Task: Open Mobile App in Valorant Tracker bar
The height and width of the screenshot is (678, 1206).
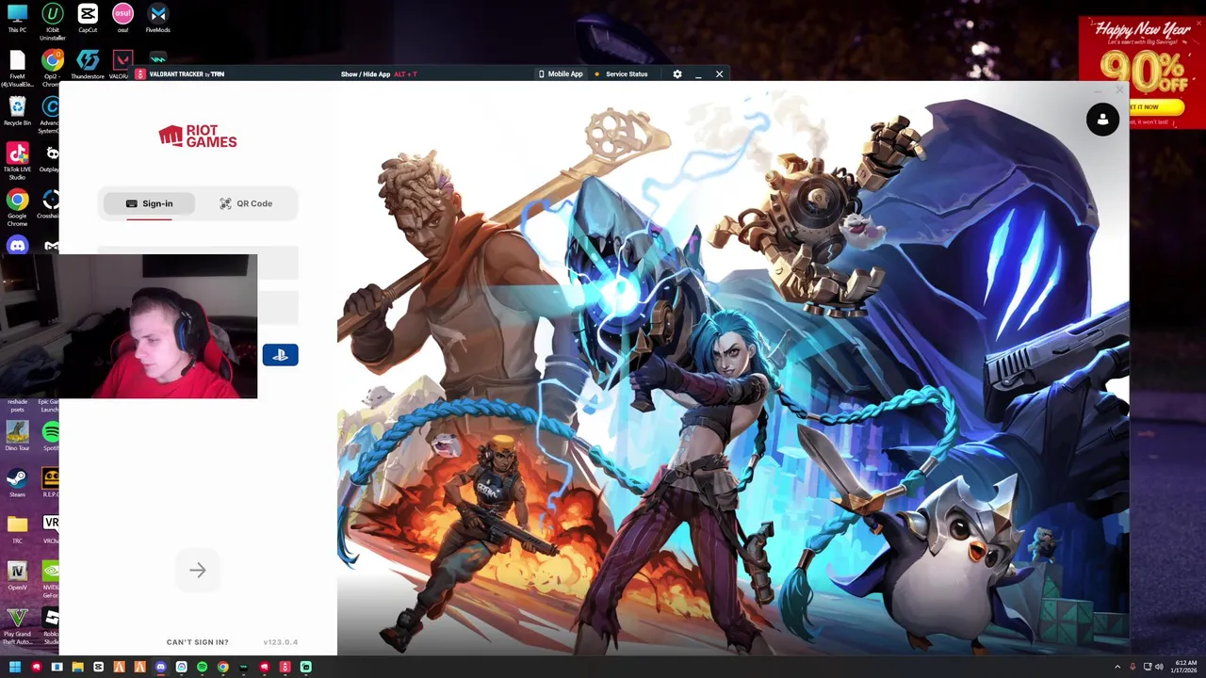Action: (x=561, y=74)
